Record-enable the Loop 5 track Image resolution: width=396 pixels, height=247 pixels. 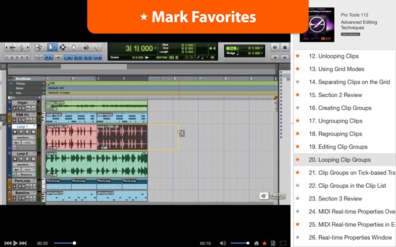click(15, 159)
